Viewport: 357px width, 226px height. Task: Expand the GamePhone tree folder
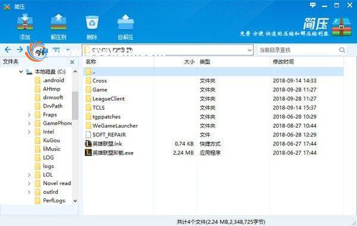29,123
